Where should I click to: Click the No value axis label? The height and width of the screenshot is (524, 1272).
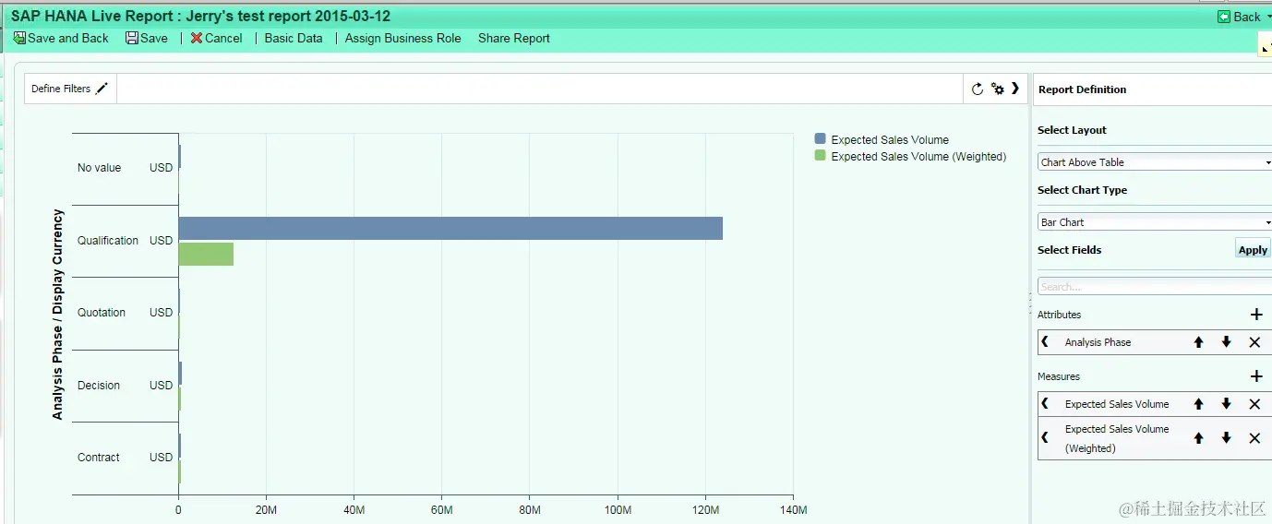tap(99, 168)
